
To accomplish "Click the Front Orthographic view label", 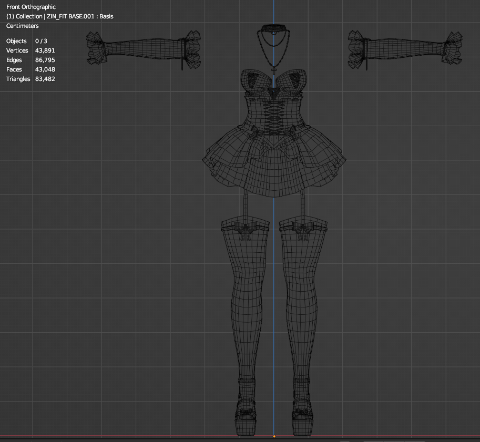I will pos(31,7).
